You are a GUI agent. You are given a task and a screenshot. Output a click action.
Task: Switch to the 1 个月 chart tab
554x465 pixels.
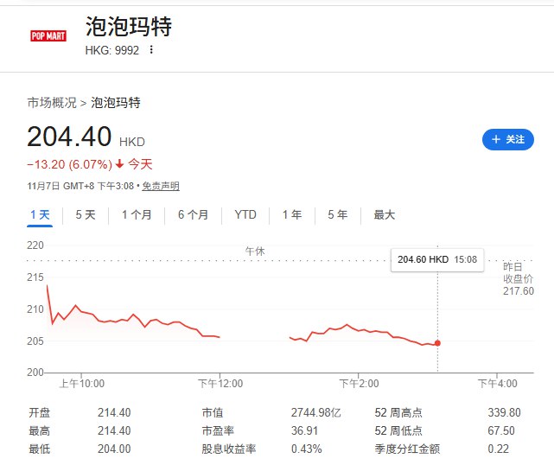pyautogui.click(x=137, y=215)
